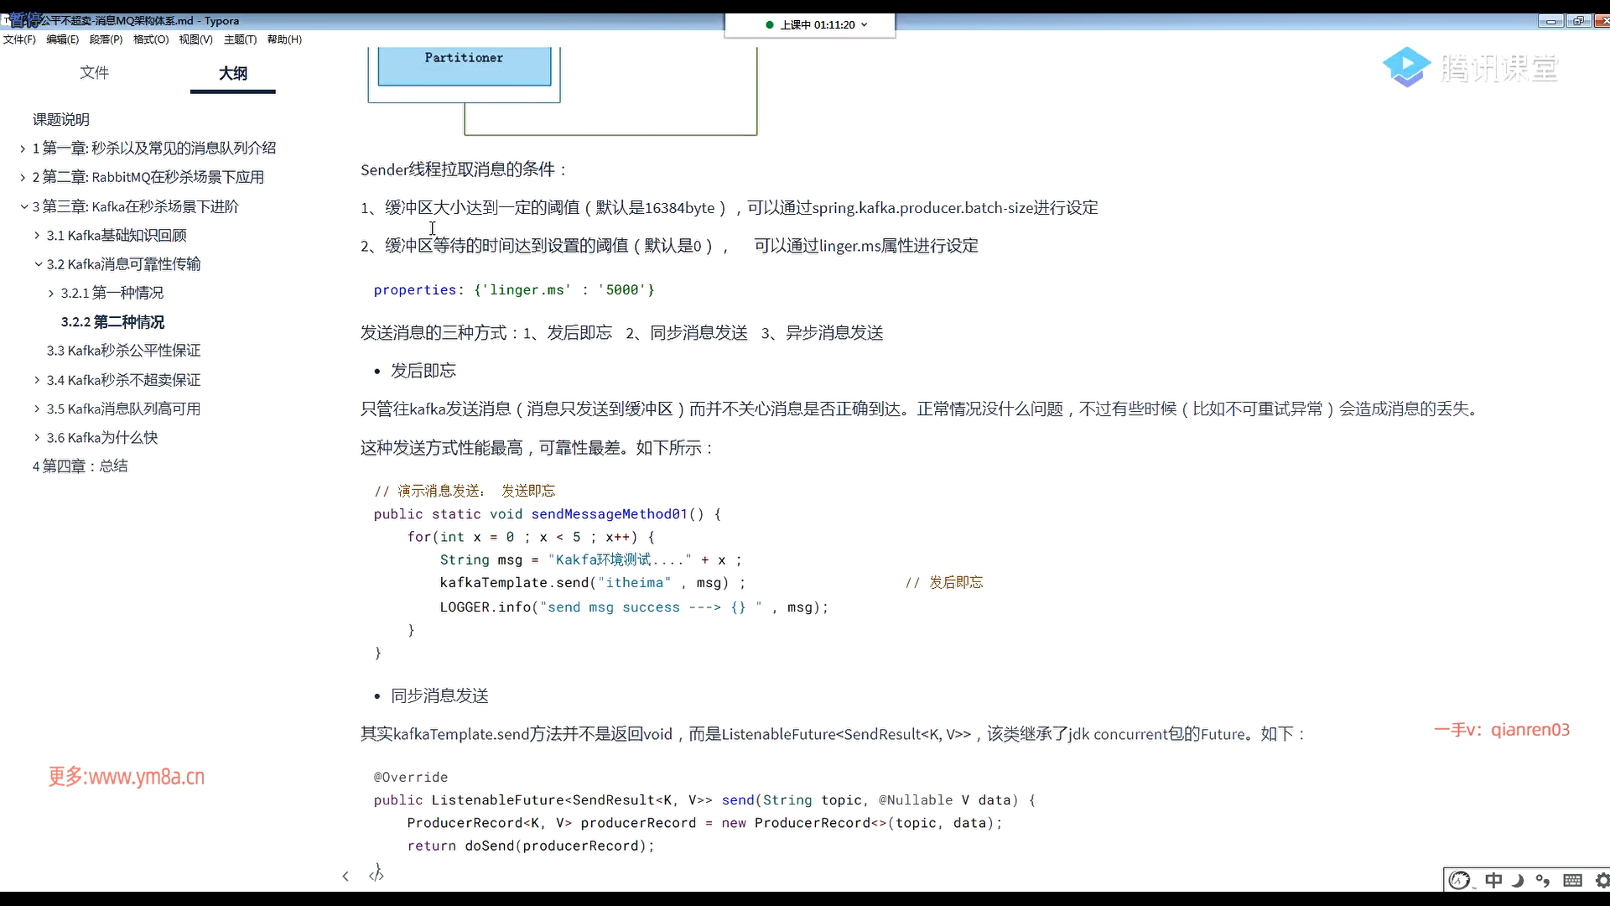The image size is (1610, 906).
Task: Open the 格式(O) menu
Action: pyautogui.click(x=151, y=39)
